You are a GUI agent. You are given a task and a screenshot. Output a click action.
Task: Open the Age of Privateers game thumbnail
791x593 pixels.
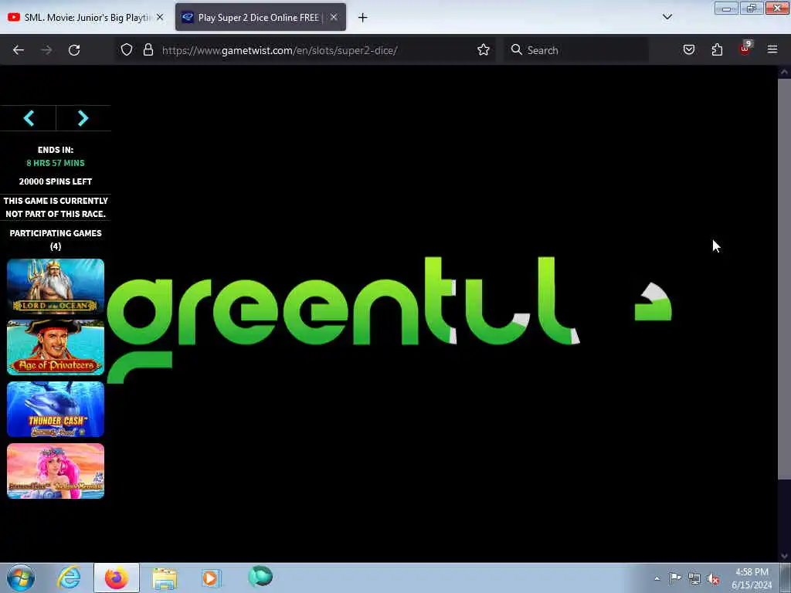pyautogui.click(x=56, y=347)
